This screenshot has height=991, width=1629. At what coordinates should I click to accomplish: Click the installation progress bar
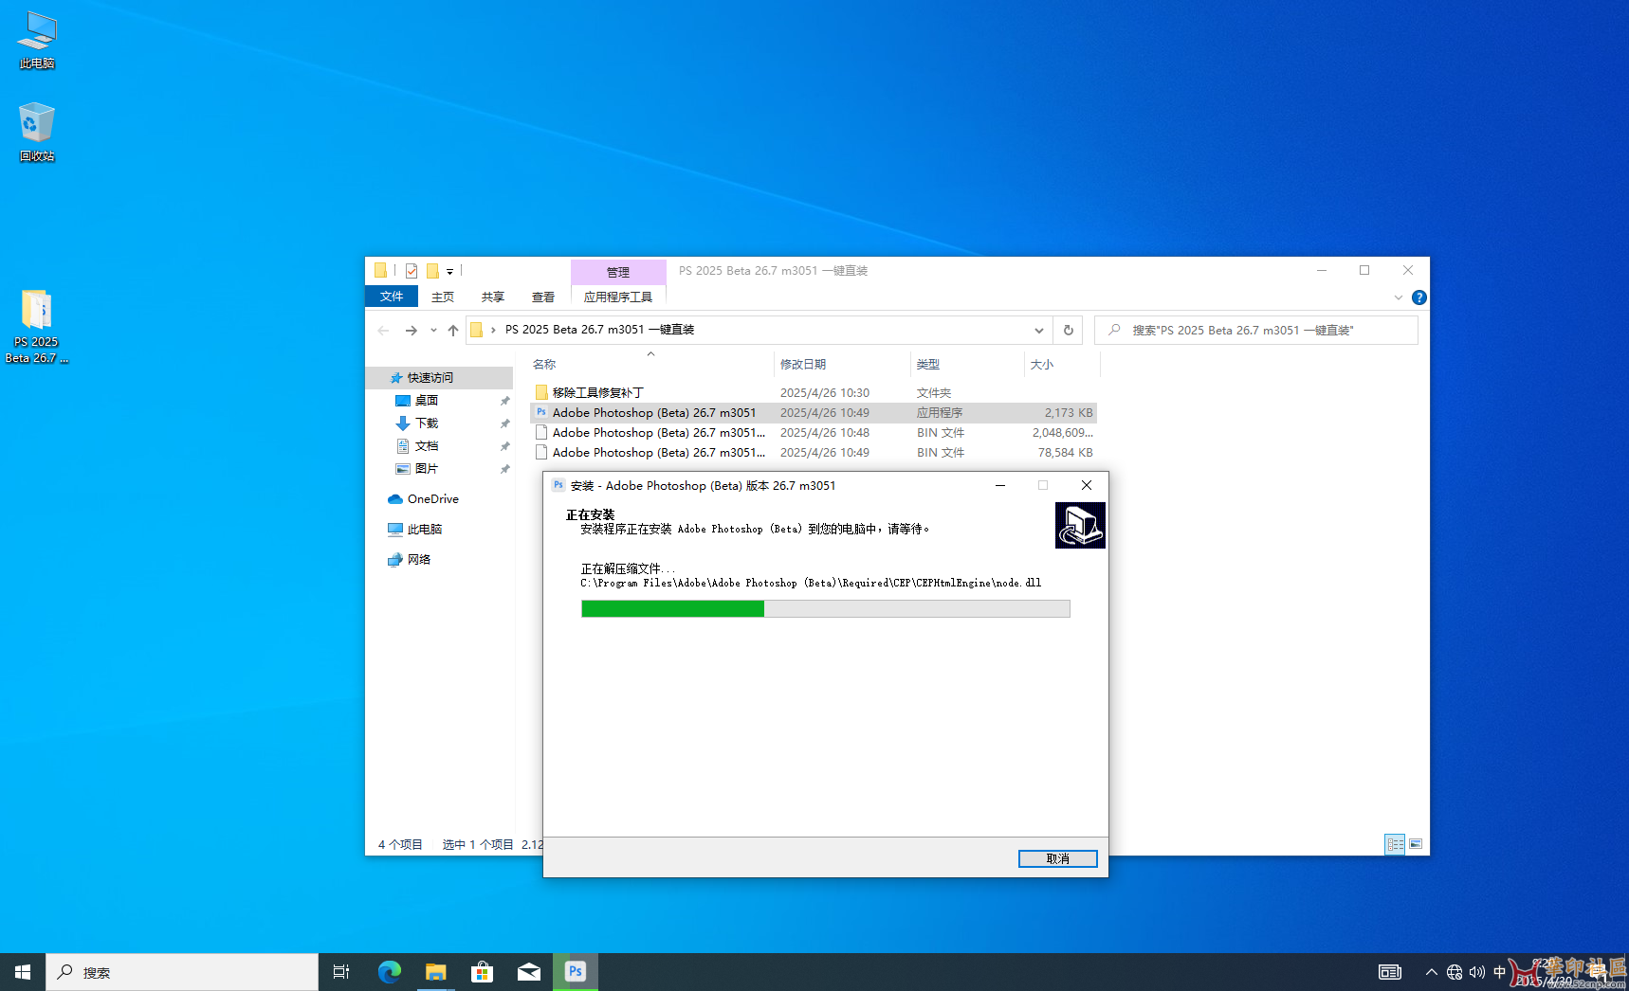coord(826,608)
